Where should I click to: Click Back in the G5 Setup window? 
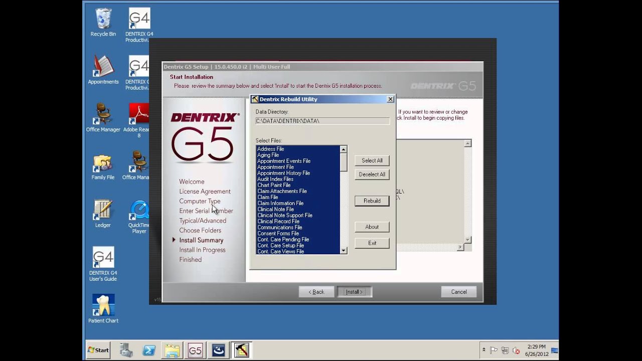coord(316,292)
